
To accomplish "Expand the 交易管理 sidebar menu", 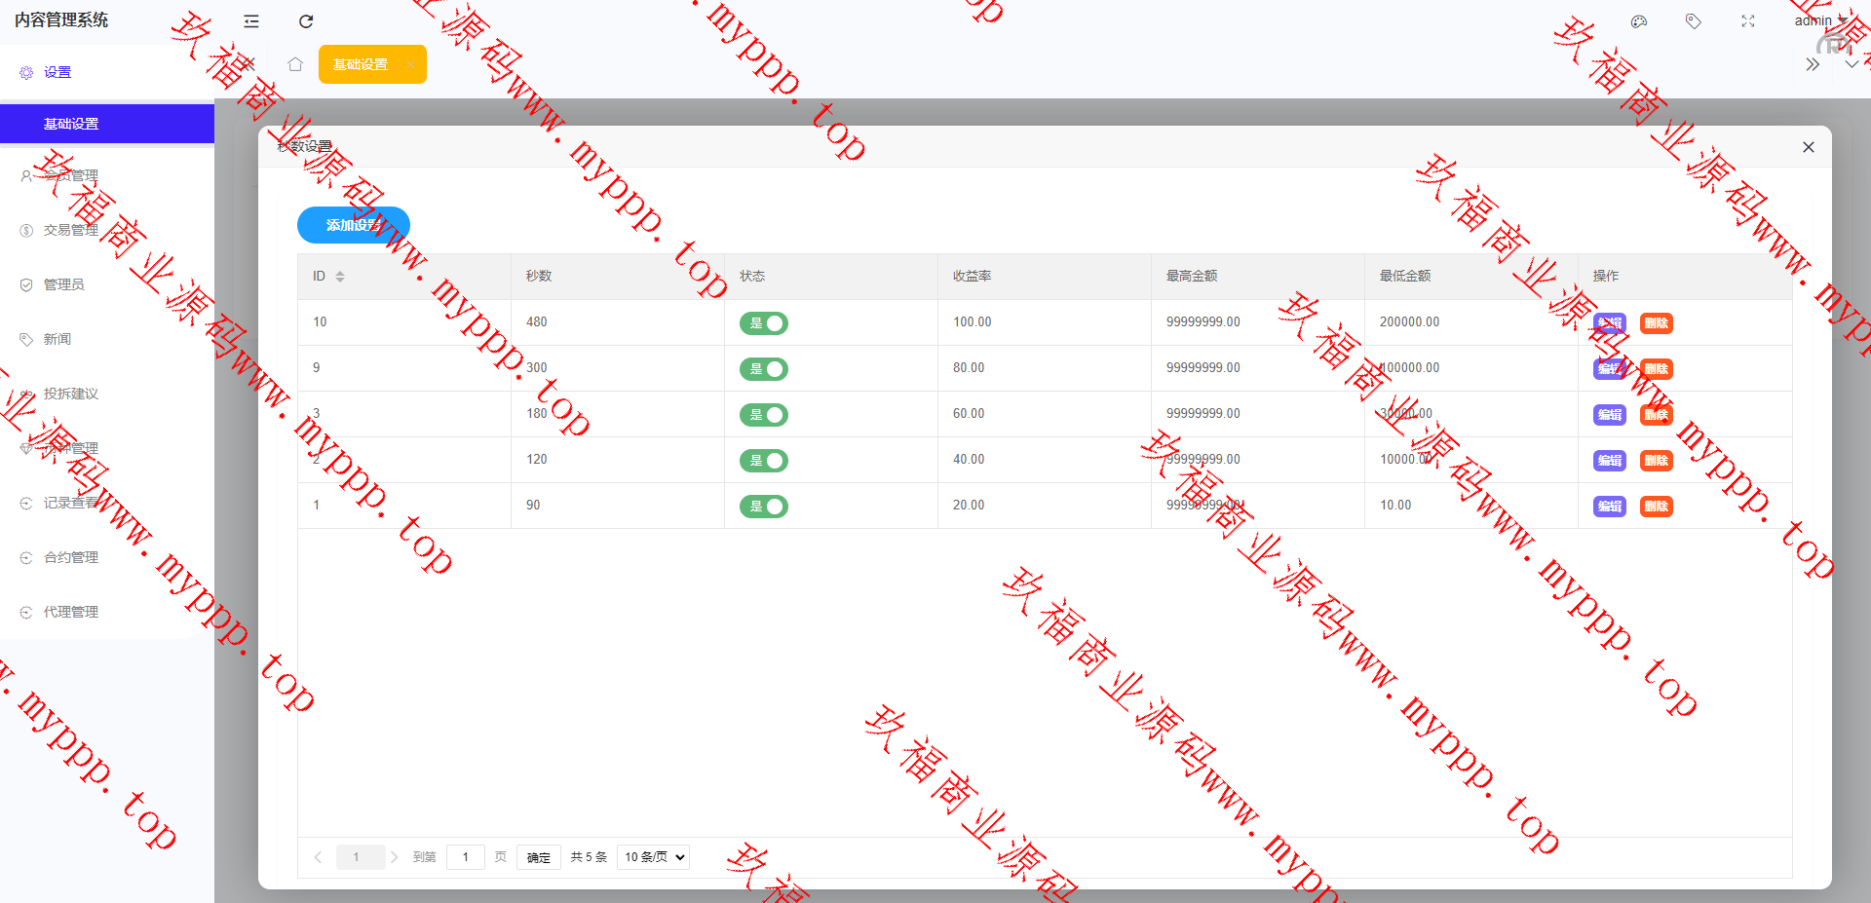I will (x=71, y=230).
